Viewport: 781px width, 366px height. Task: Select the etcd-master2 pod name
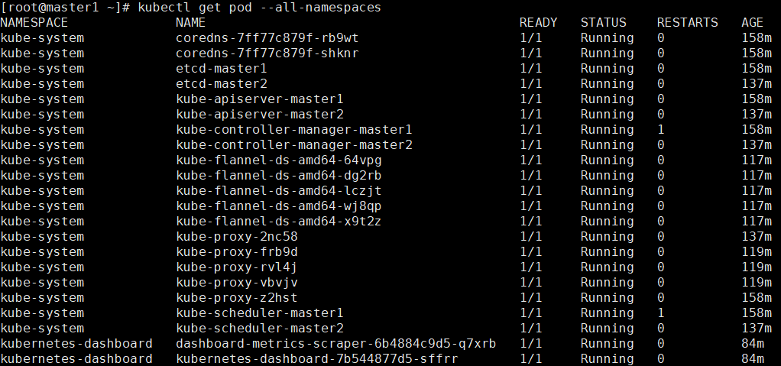point(221,83)
